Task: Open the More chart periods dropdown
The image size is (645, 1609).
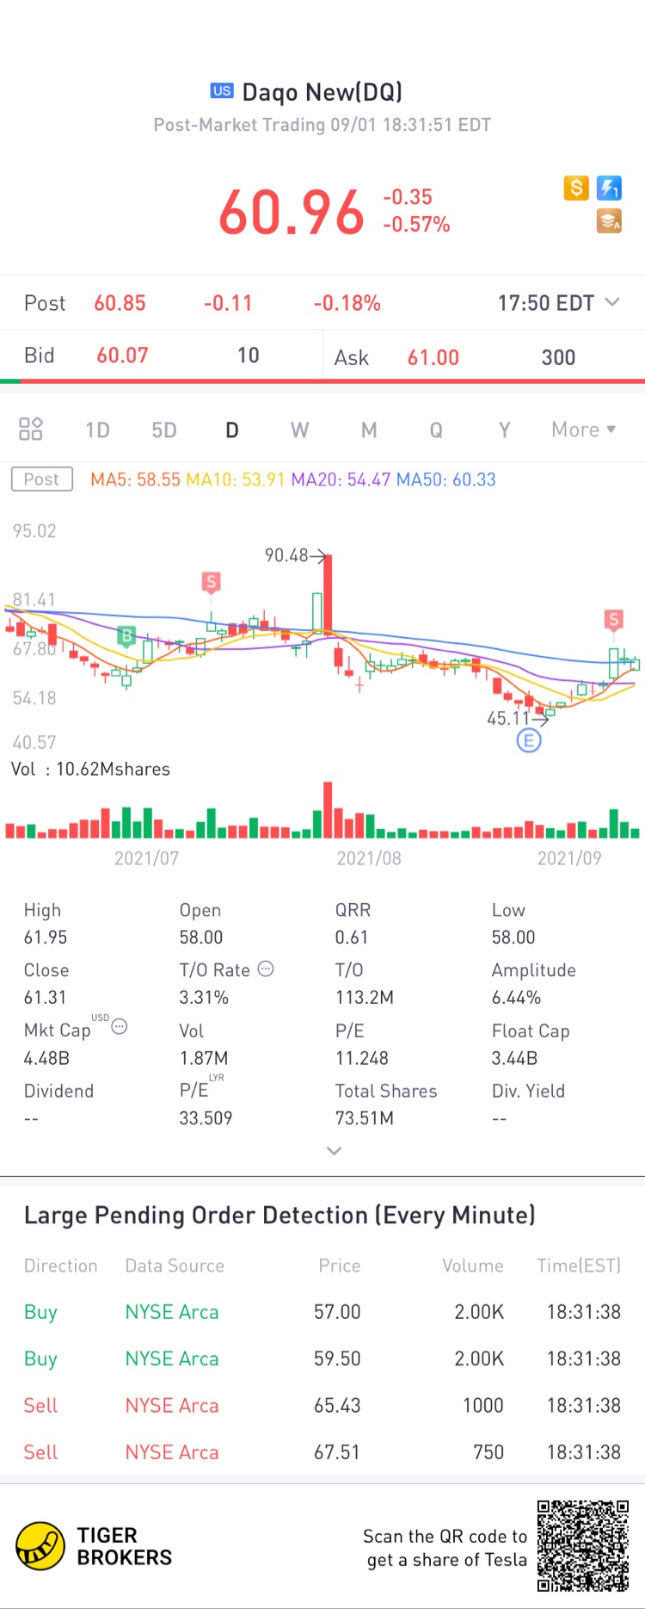Action: tap(584, 430)
